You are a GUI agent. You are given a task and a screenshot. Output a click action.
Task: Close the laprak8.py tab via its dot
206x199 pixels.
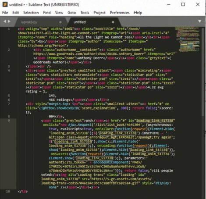(x=60, y=22)
